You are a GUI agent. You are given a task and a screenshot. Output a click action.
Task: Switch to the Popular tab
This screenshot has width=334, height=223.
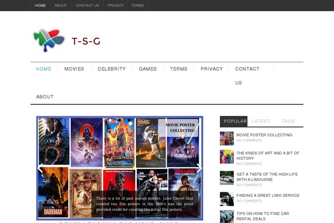tap(234, 121)
